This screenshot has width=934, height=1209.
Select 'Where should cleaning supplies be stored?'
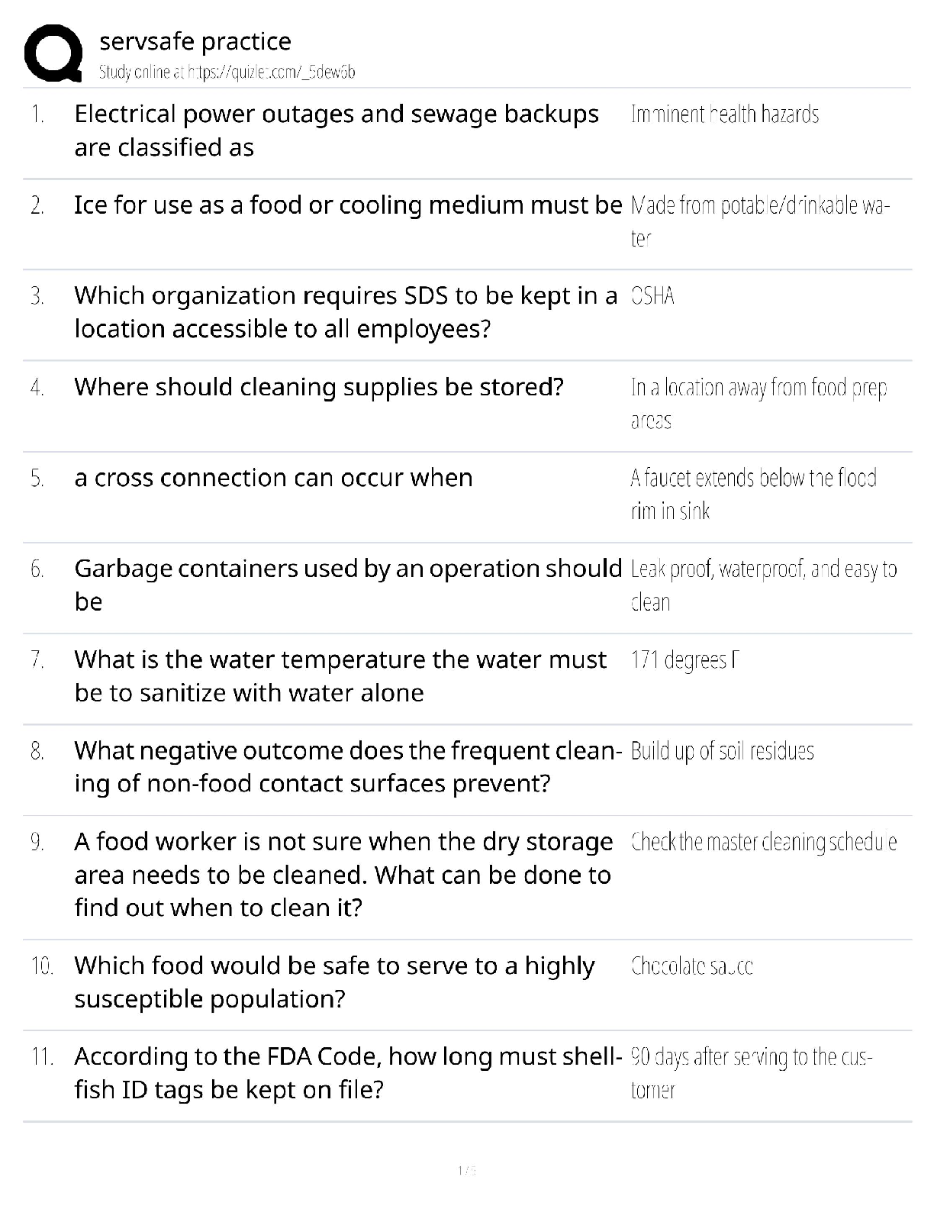[x=319, y=387]
